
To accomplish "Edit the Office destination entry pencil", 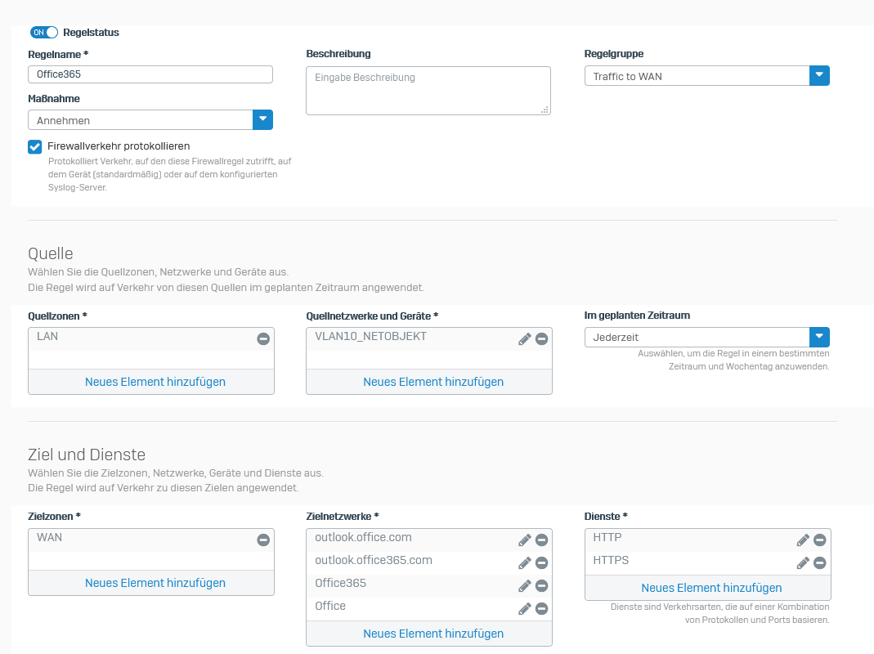I will [525, 609].
